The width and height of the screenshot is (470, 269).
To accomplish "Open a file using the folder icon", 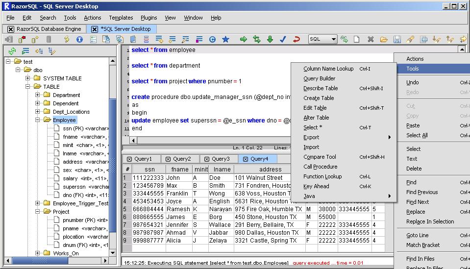I will click(384, 39).
